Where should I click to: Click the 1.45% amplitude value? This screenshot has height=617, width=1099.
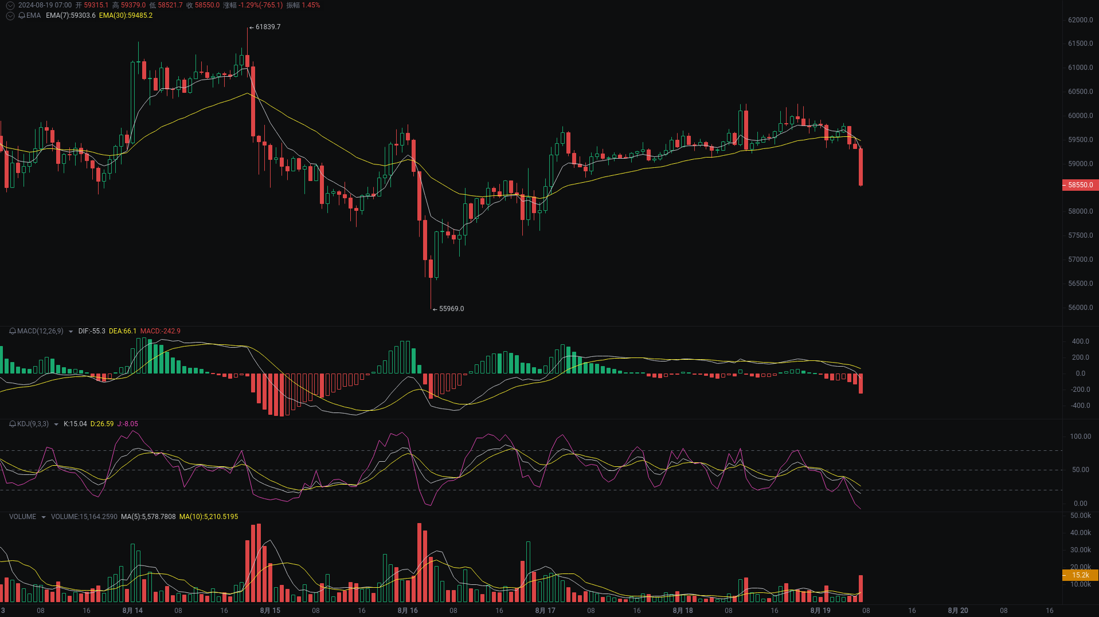311,5
